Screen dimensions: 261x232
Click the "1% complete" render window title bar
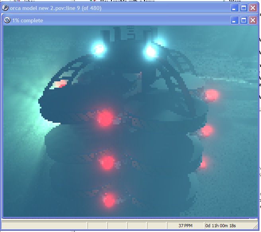pos(119,20)
